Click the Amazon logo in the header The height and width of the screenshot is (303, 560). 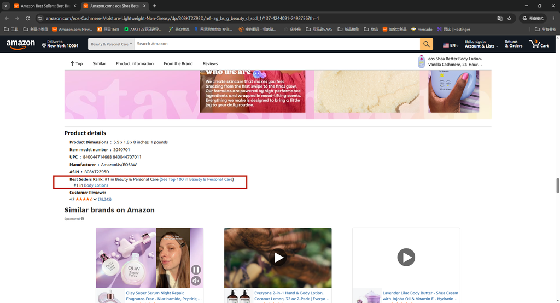[21, 44]
